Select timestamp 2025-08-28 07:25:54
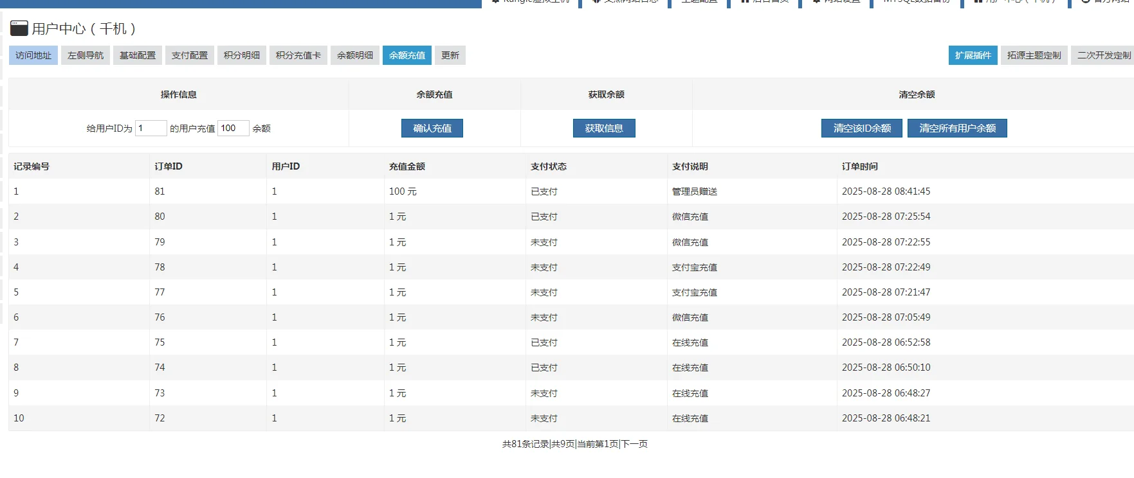This screenshot has width=1134, height=478. click(886, 217)
